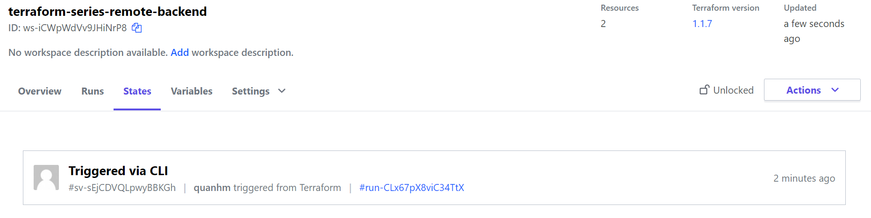Click the Settings tab label
This screenshot has width=871, height=218.
(x=250, y=91)
